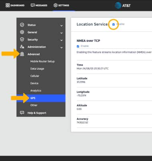Image resolution: width=152 pixels, height=161 pixels.
Task: Open Analytics submenu item
Action: click(x=36, y=91)
